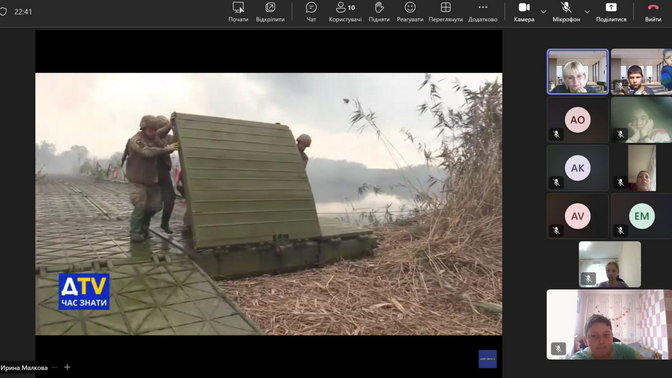Unmute the Мікрофон microphone
Screen dimensions: 672x378
pos(566,12)
